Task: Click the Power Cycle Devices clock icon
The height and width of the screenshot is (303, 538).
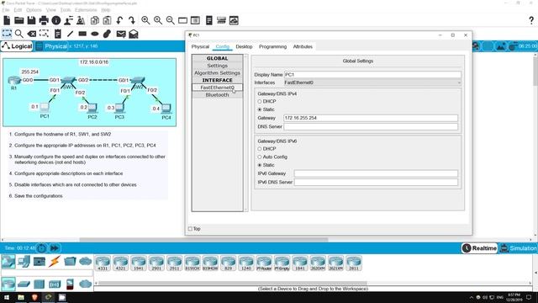Action: pos(41,248)
